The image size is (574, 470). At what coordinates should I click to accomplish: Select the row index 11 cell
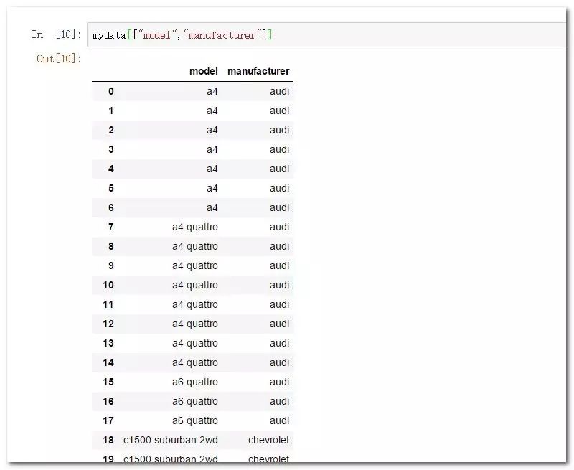108,304
